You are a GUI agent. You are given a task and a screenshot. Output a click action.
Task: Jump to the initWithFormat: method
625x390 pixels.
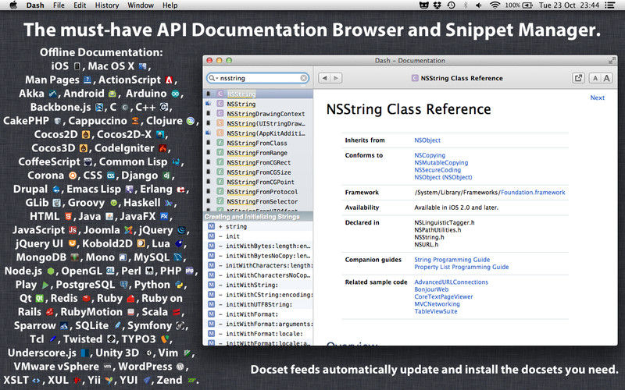(258, 314)
